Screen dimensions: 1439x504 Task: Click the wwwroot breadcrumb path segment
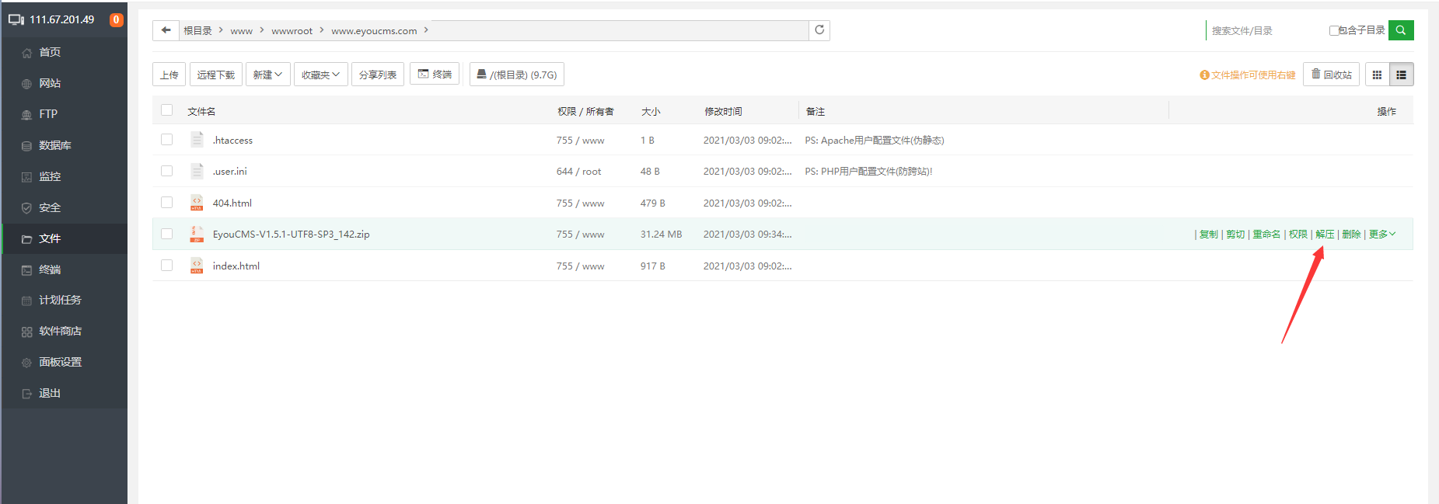[292, 31]
